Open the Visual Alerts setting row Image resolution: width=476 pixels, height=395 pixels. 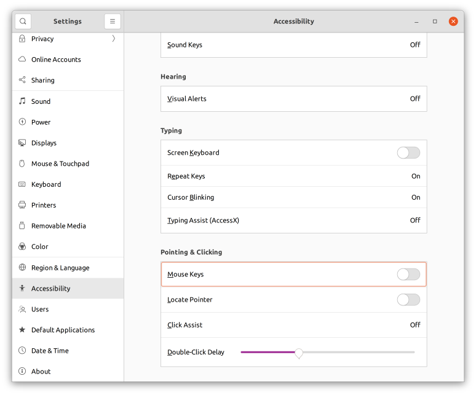[x=293, y=99]
